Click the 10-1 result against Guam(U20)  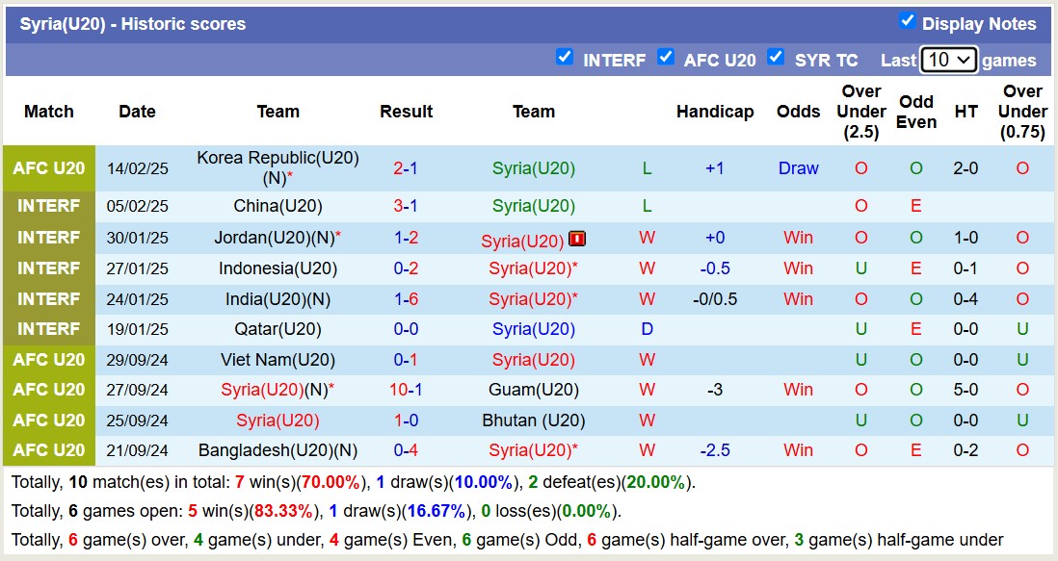click(406, 390)
